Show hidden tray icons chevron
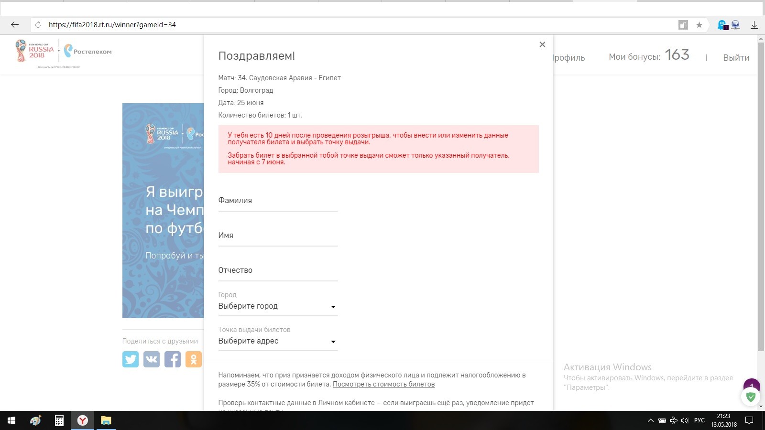Viewport: 765px width, 430px height. pos(651,420)
